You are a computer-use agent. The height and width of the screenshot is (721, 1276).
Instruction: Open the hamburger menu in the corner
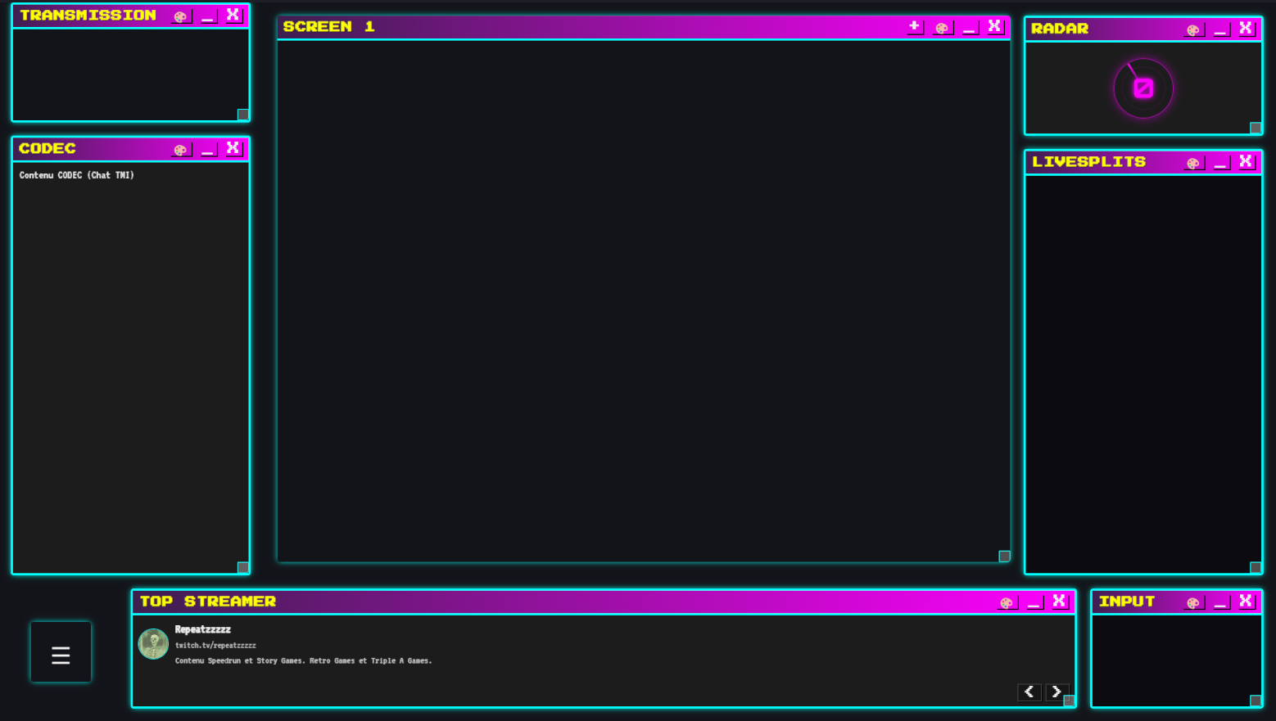coord(61,652)
